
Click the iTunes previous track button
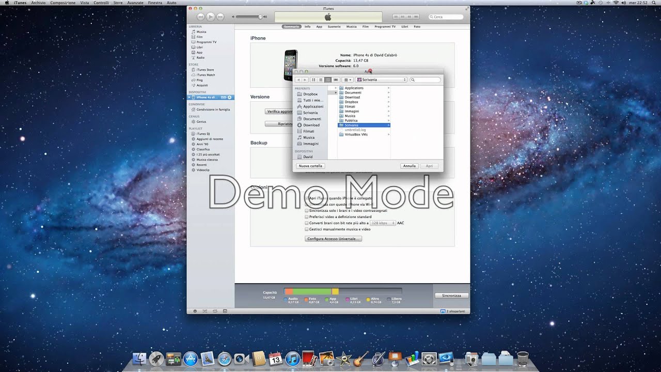(x=201, y=17)
